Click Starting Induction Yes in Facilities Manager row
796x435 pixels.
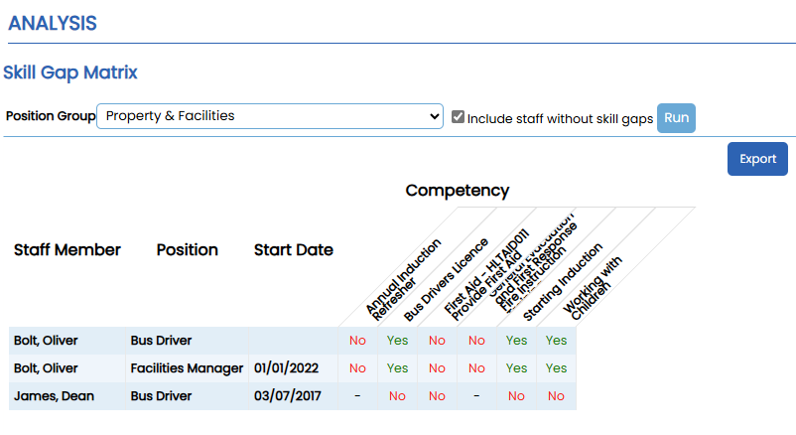coord(516,368)
